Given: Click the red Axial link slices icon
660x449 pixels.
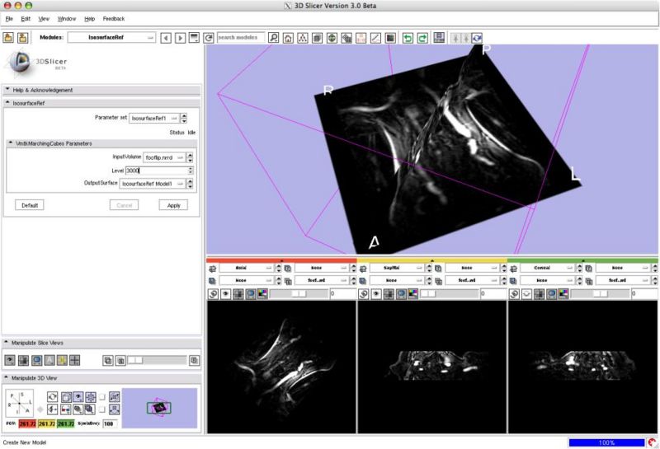Looking at the screenshot, I should click(213, 294).
